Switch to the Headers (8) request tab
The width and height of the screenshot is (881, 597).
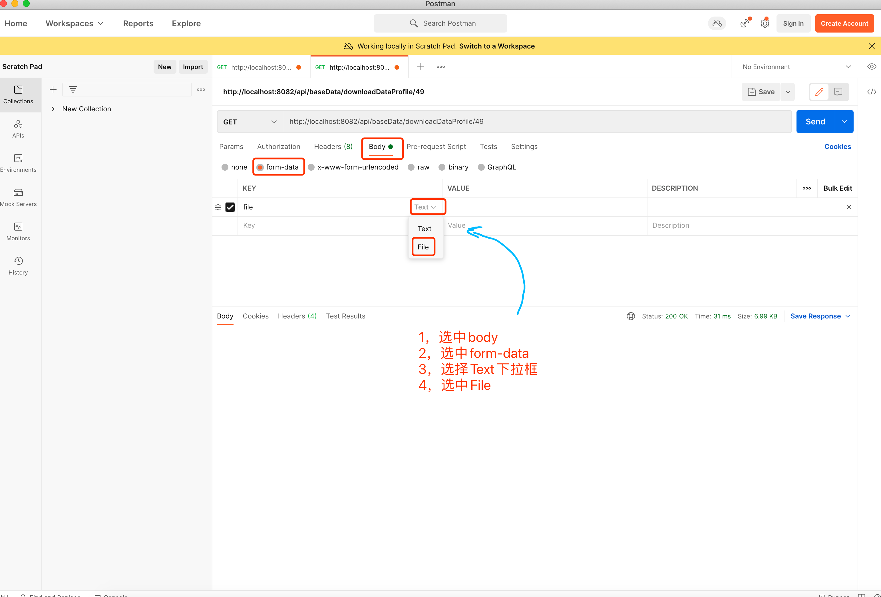coord(333,147)
